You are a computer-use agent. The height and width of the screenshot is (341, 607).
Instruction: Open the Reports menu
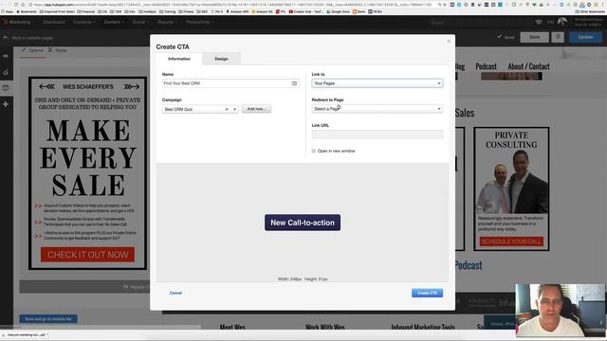[167, 22]
